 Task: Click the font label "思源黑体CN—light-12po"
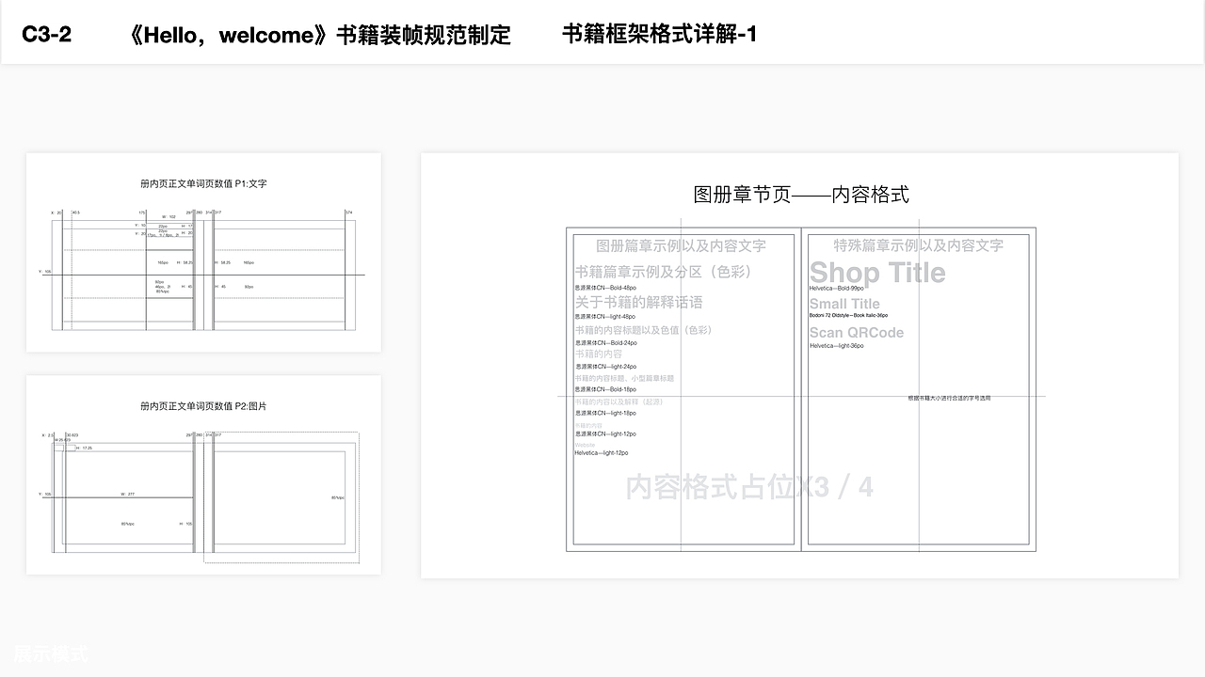605,434
